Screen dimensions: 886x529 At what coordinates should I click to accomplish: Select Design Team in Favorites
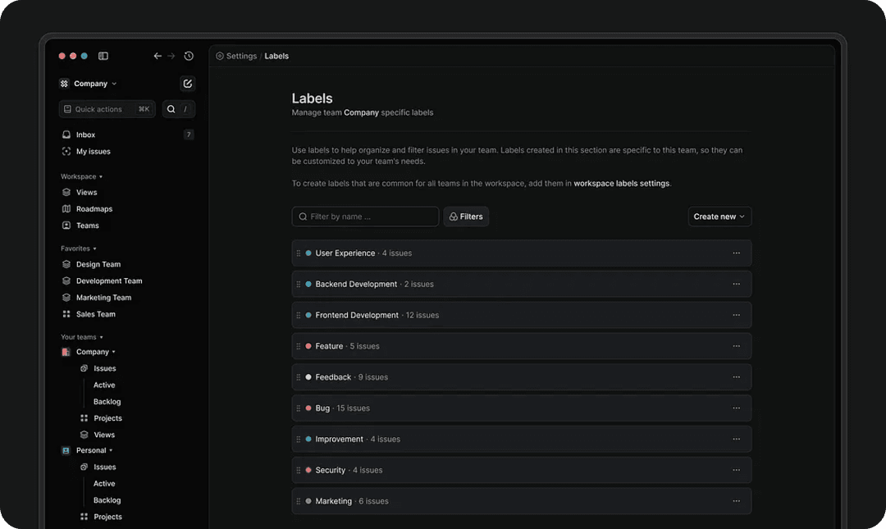tap(98, 264)
